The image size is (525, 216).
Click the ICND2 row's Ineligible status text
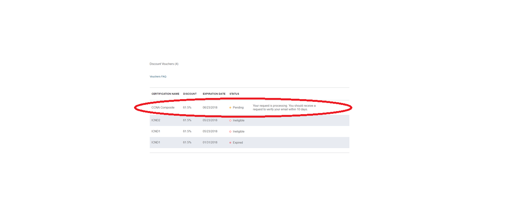tap(239, 120)
